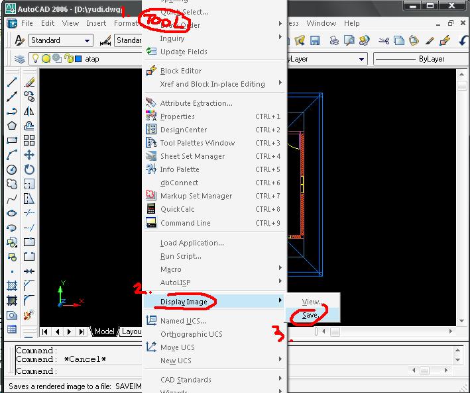This screenshot has width=470, height=393.
Task: Open QuickCalc menu item
Action: (x=215, y=209)
